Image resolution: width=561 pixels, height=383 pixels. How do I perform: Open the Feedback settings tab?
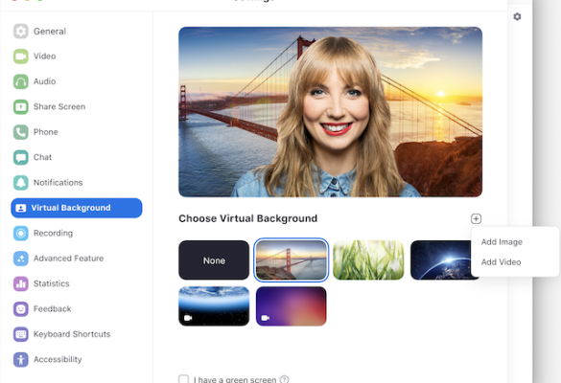click(77, 309)
